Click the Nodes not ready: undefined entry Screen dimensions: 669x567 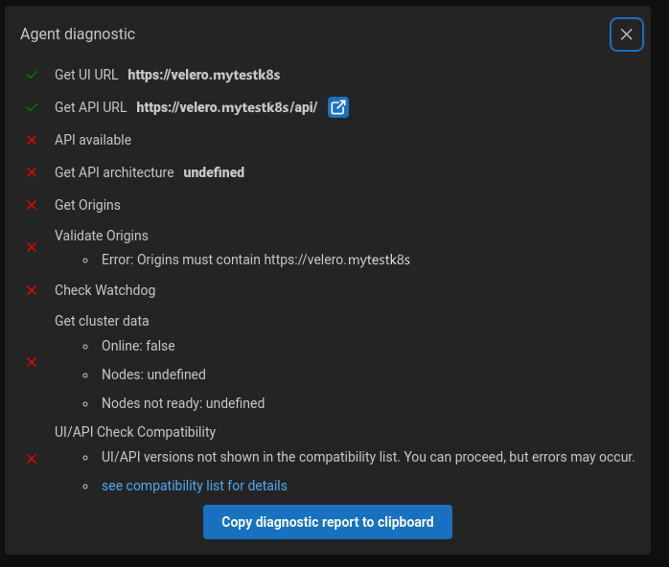pyautogui.click(x=183, y=403)
